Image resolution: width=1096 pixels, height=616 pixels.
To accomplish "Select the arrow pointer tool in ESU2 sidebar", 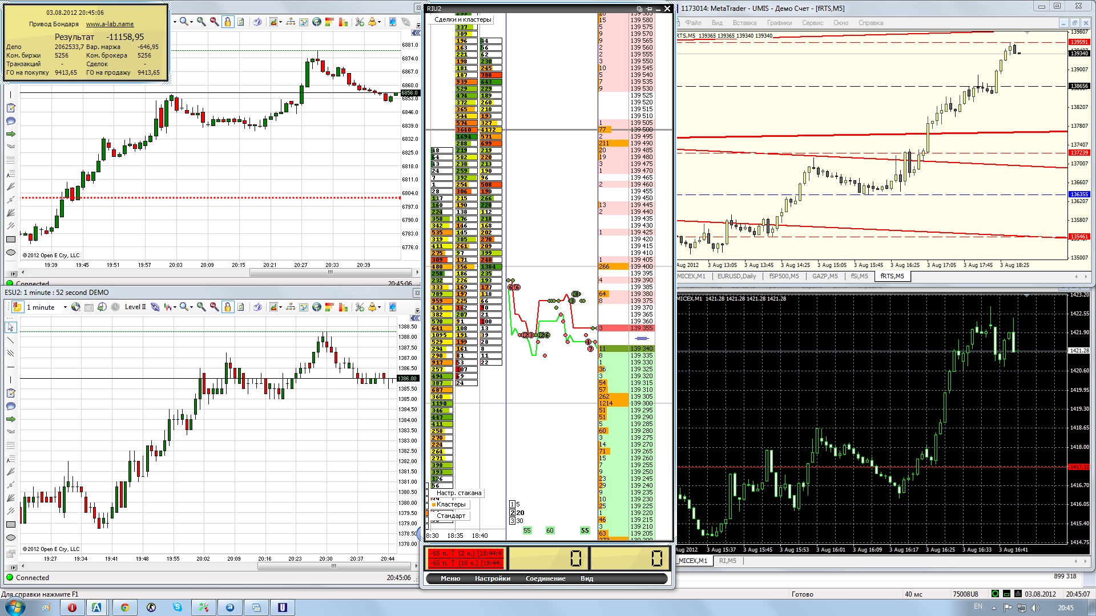I will point(10,327).
